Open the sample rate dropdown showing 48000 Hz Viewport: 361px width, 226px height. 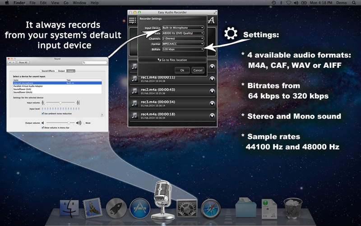183,33
